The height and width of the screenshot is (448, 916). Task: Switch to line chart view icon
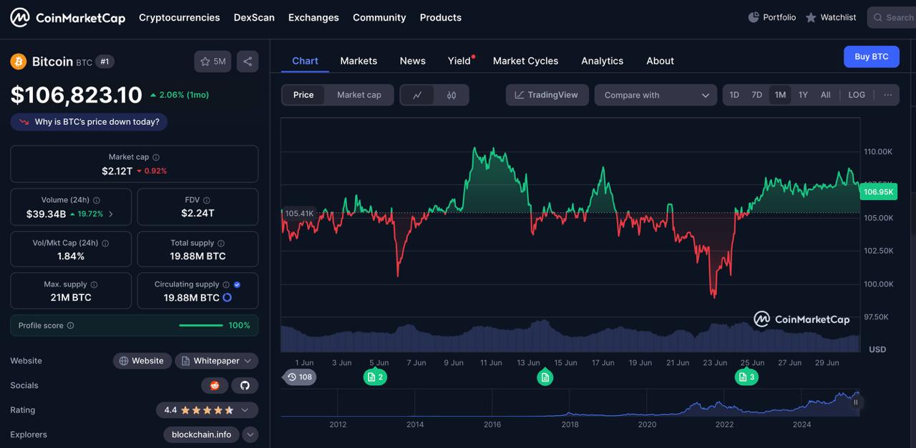[x=417, y=95]
